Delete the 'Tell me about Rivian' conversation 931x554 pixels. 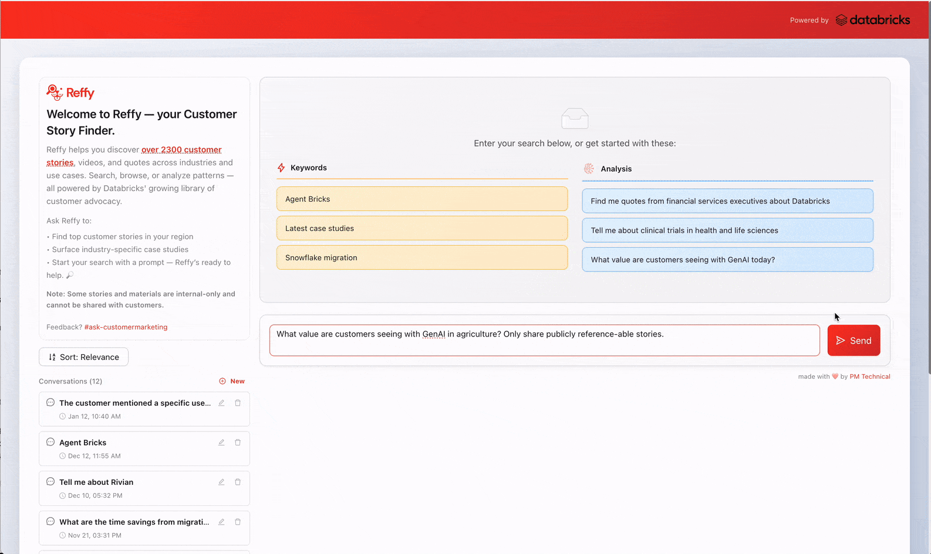(x=238, y=482)
